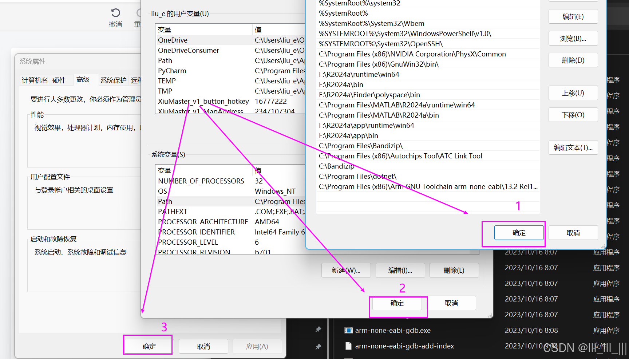Switch to the 硬件 tab
Image resolution: width=629 pixels, height=359 pixels.
(x=59, y=80)
